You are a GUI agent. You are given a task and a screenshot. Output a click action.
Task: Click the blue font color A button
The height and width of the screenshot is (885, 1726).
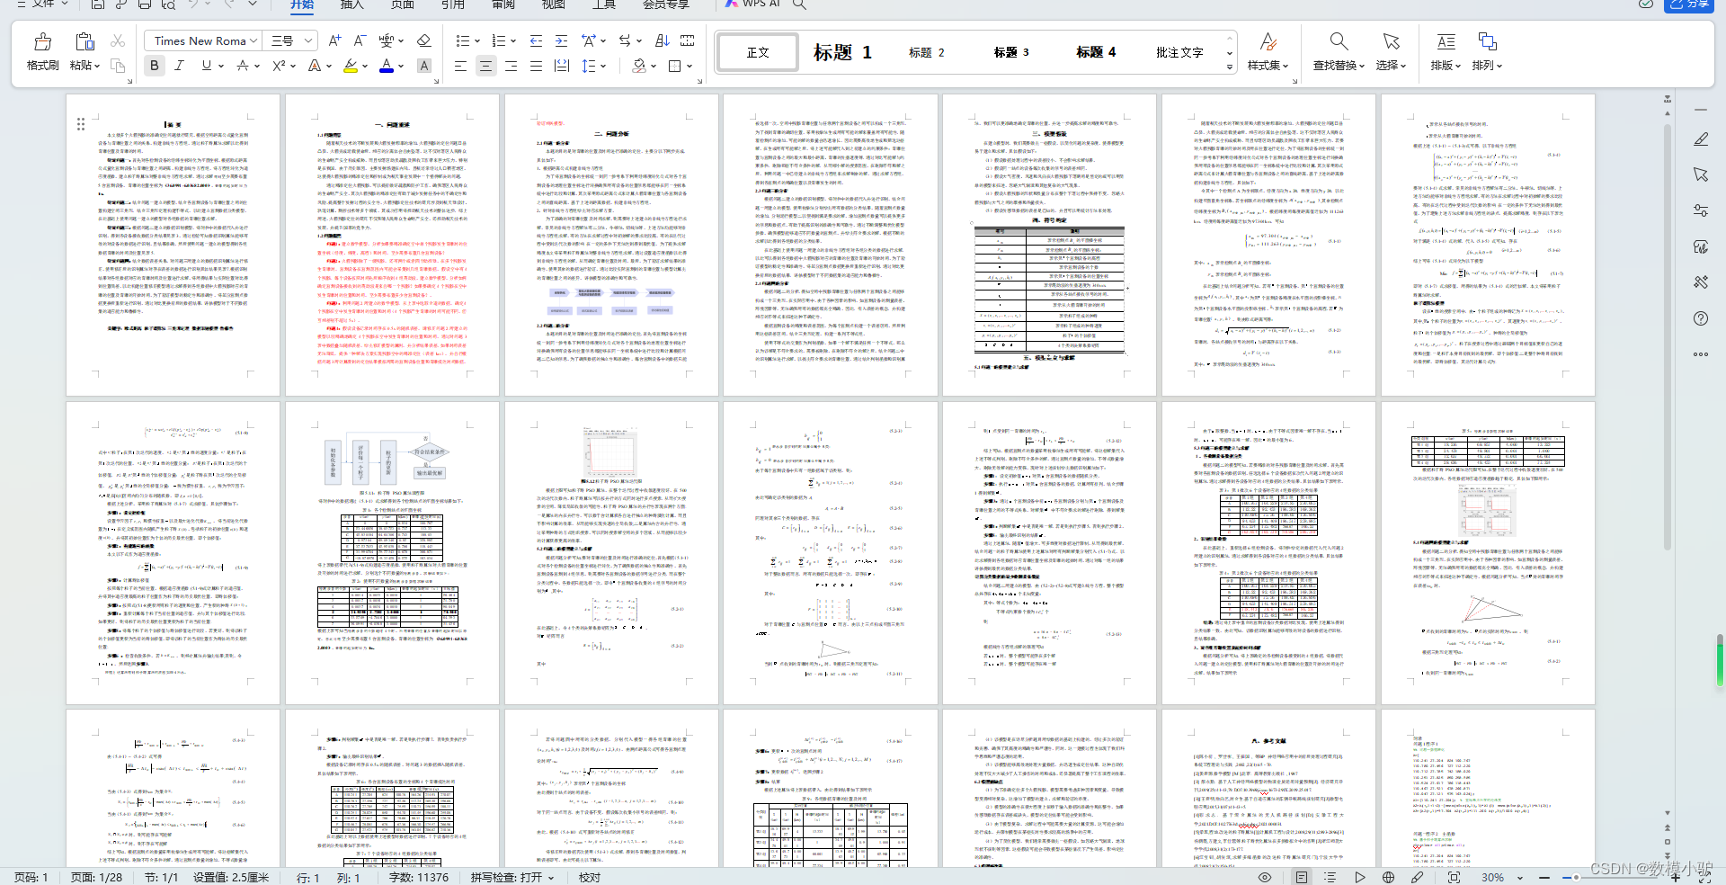click(387, 66)
